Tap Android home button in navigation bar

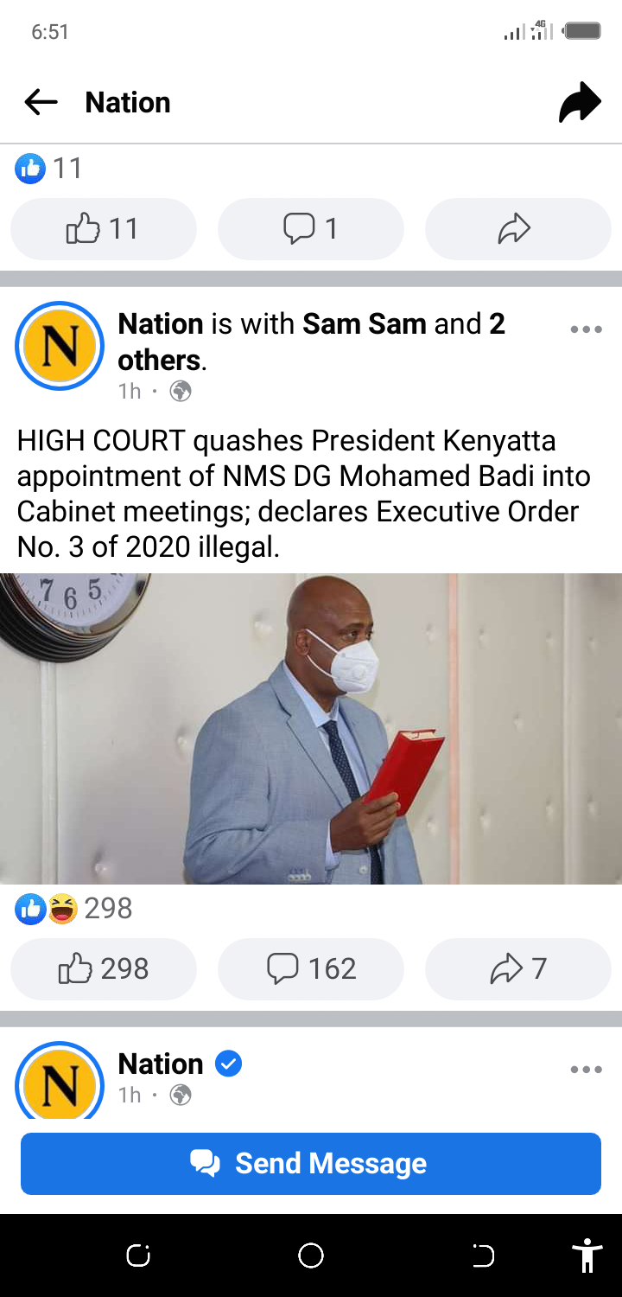coord(311,1255)
